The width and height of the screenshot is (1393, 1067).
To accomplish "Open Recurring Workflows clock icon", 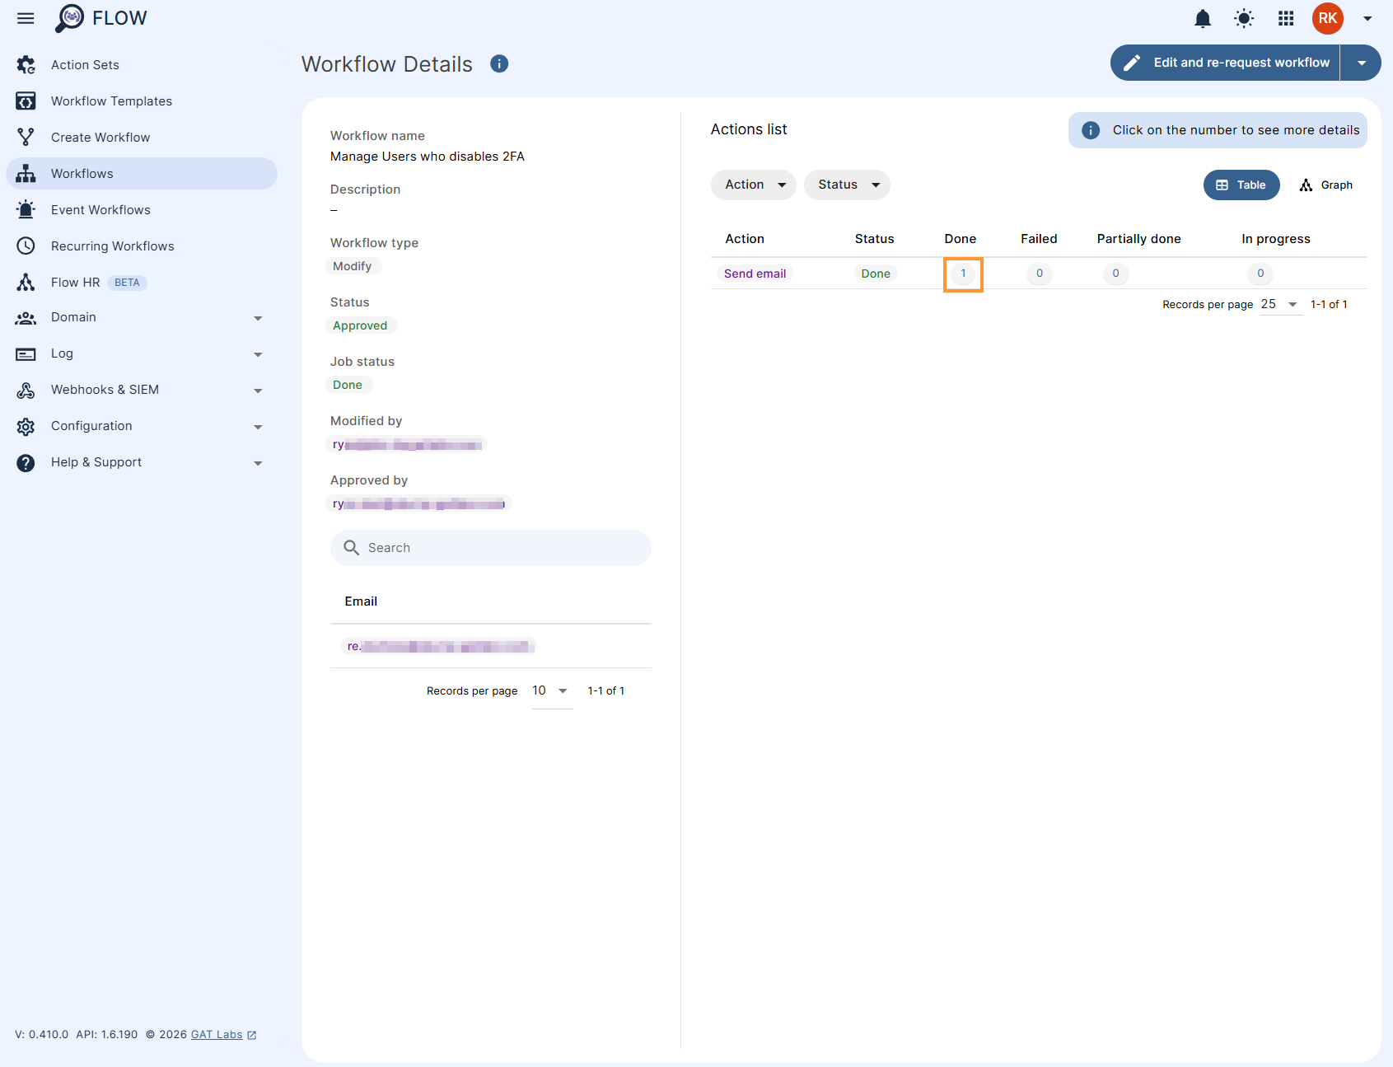I will tap(26, 246).
